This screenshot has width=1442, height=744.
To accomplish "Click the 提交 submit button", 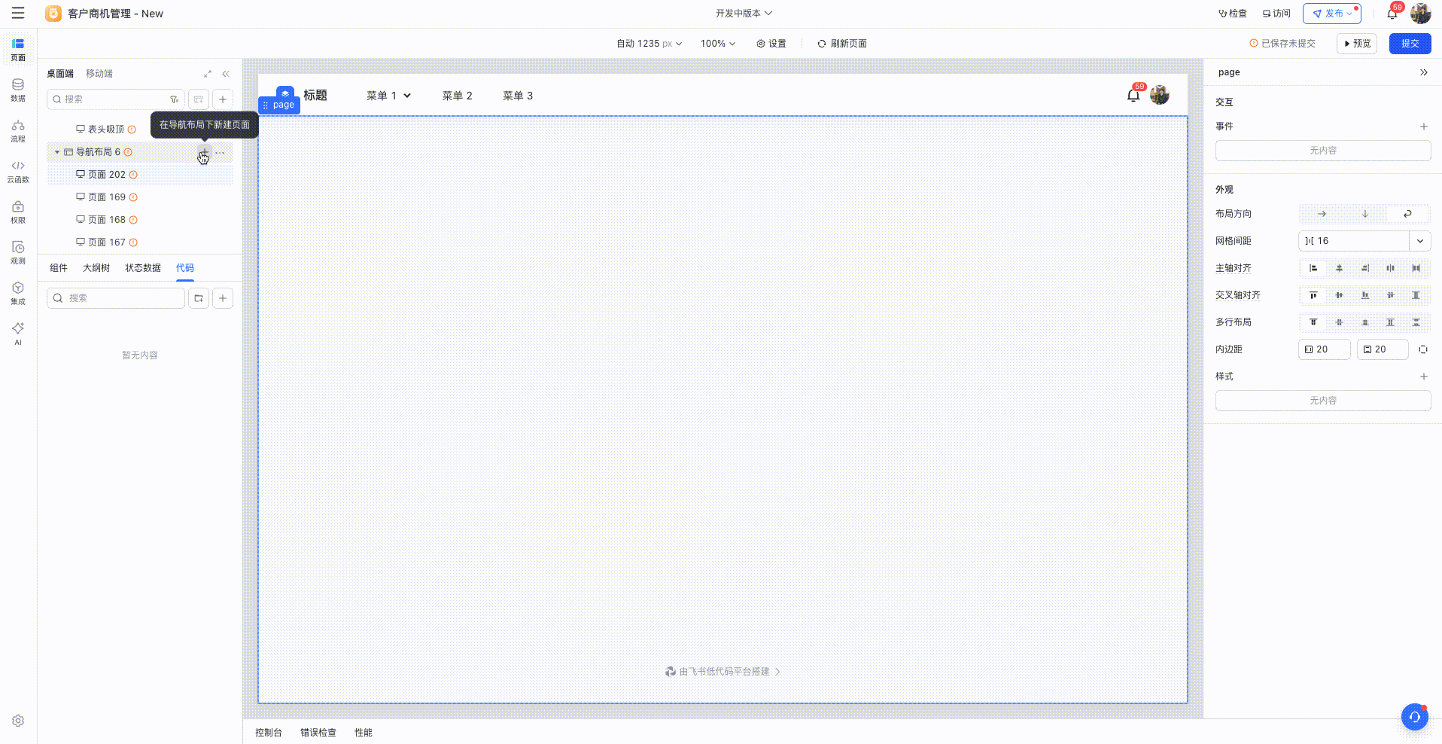I will (x=1410, y=44).
